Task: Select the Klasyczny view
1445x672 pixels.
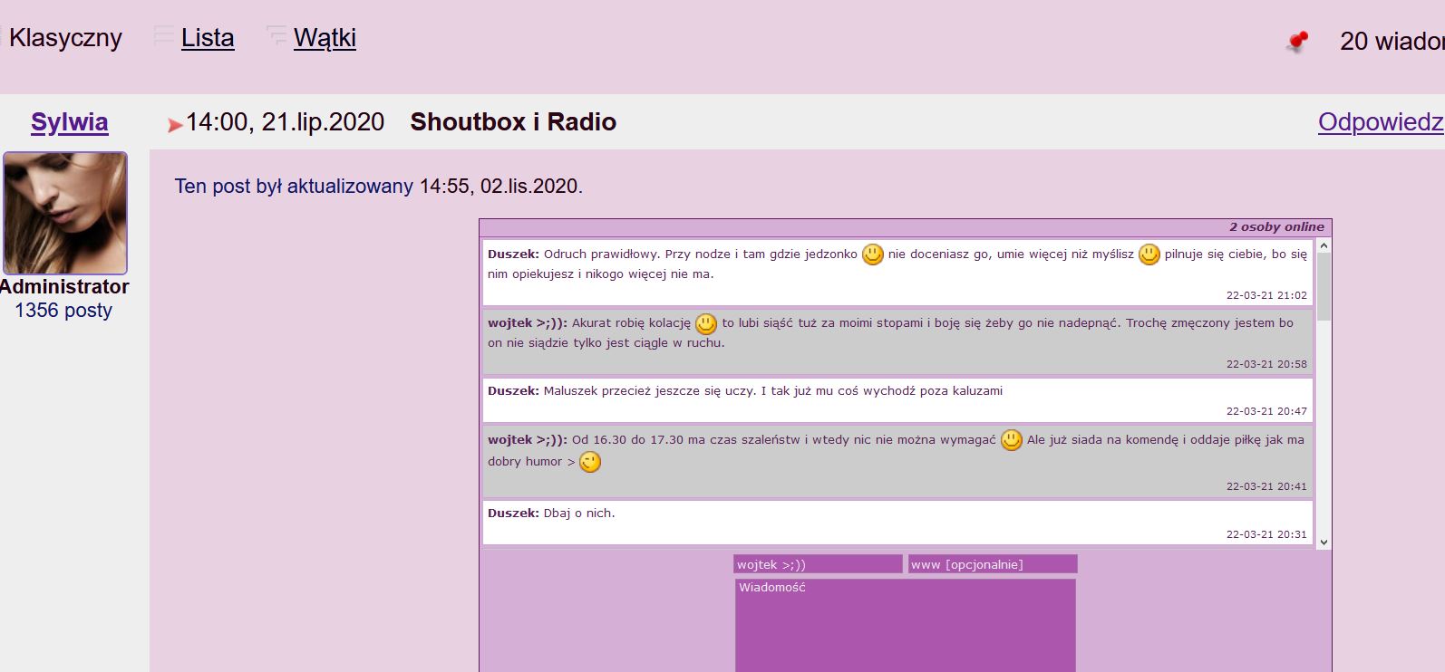Action: (x=65, y=38)
